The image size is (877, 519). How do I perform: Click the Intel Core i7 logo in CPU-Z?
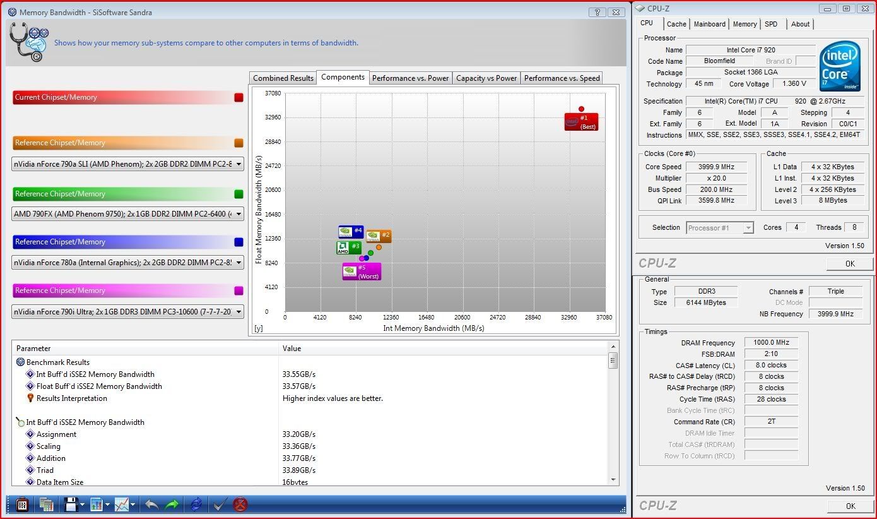coord(840,66)
